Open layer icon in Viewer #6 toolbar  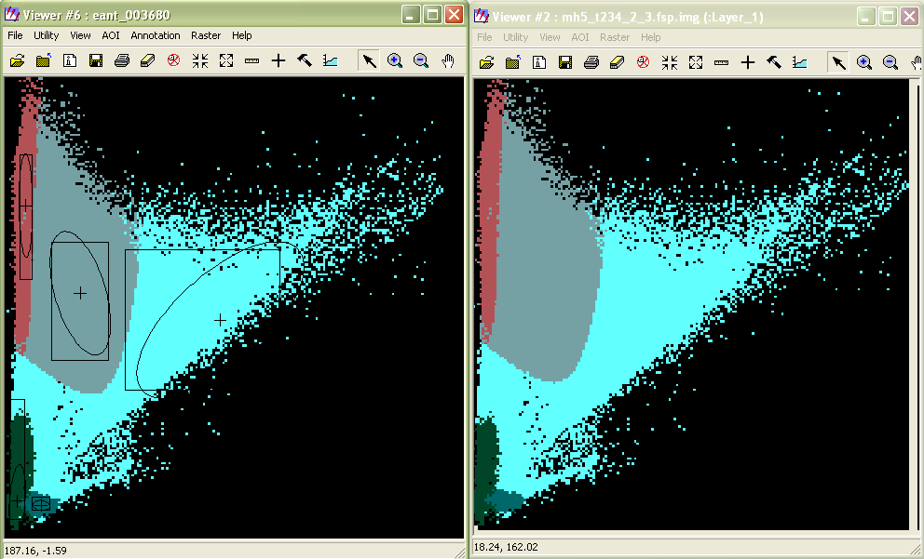[17, 60]
